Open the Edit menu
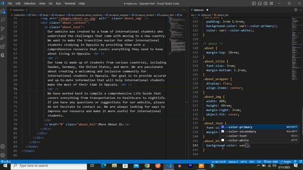Viewport: 303px width, 170px height. (x=18, y=3)
